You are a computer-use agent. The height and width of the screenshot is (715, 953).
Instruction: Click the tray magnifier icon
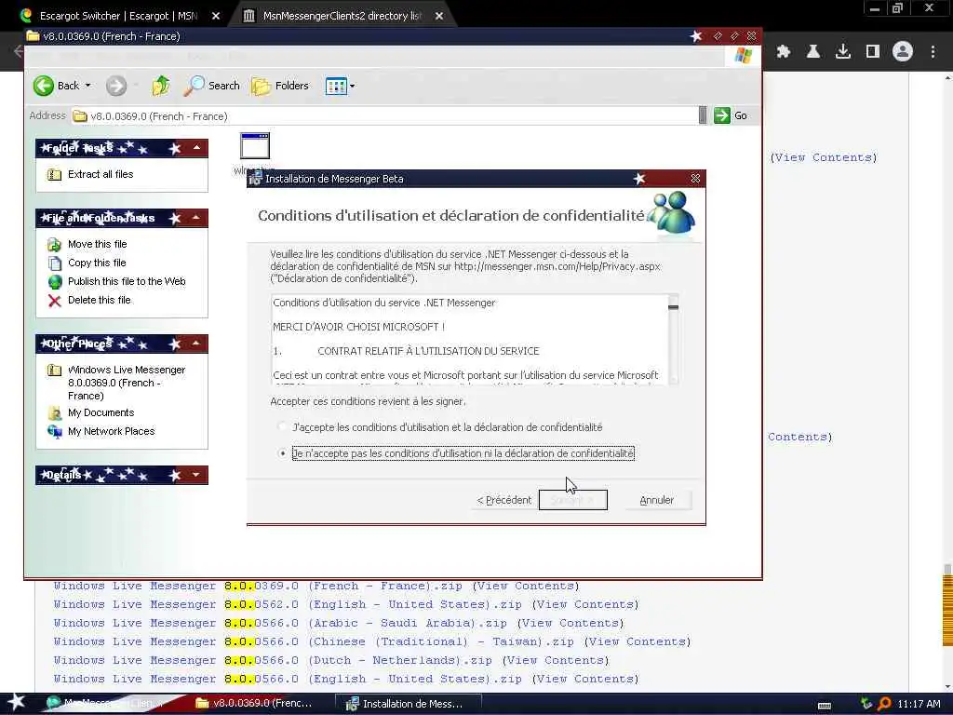884,704
